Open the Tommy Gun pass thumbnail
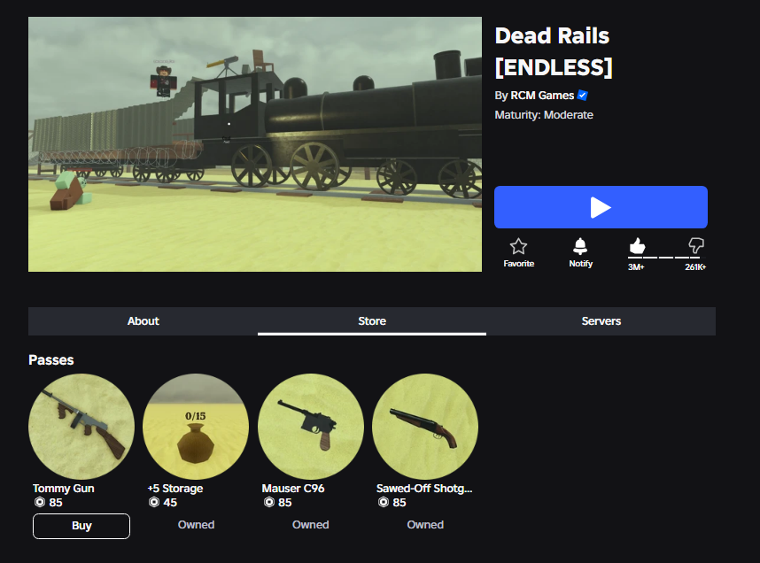Viewport: 760px width, 563px height. (x=81, y=427)
